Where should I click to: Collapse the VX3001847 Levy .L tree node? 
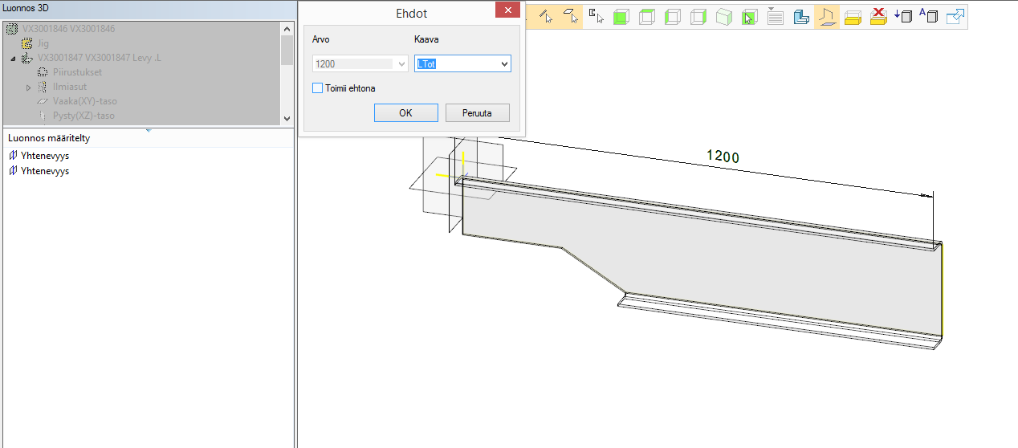click(x=14, y=59)
